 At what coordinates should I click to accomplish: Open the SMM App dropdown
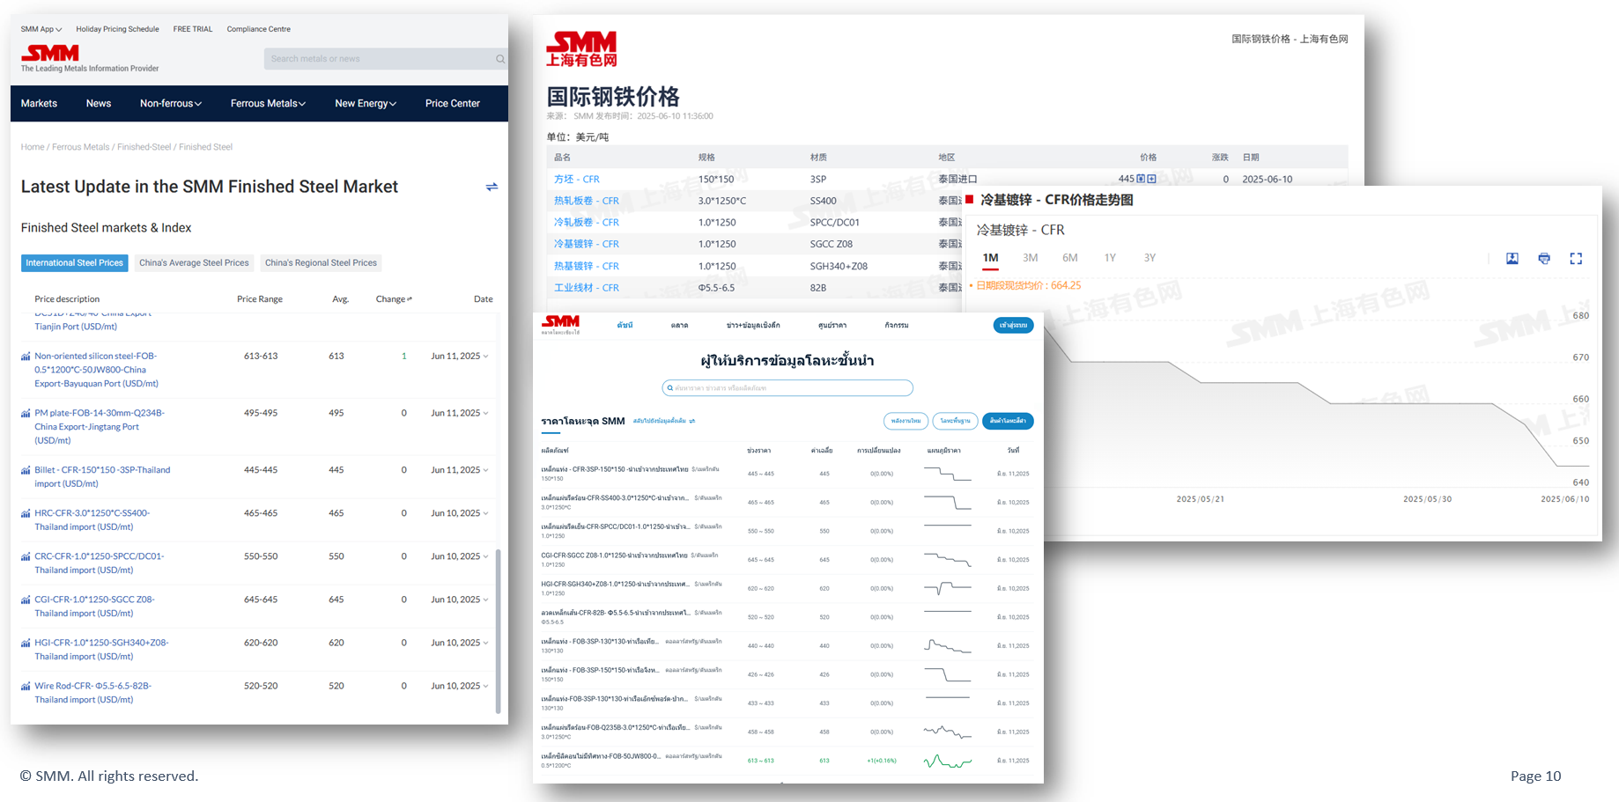pos(41,29)
